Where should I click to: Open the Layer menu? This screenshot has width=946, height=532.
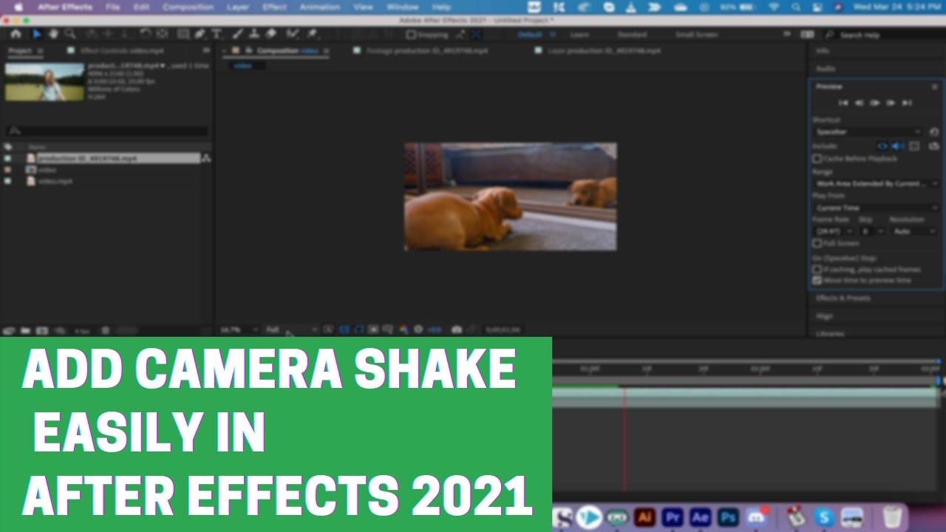[x=238, y=7]
